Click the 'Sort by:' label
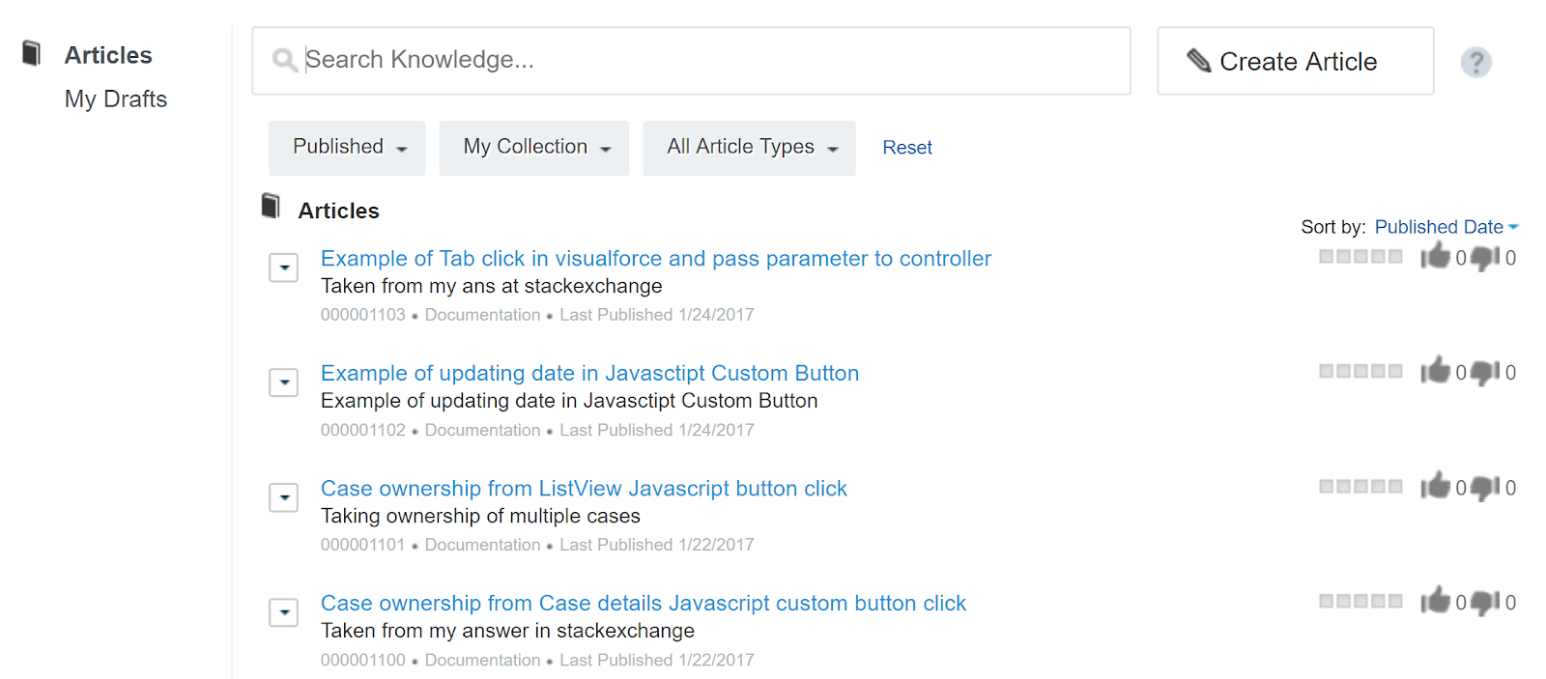The width and height of the screenshot is (1546, 679). 1333,227
